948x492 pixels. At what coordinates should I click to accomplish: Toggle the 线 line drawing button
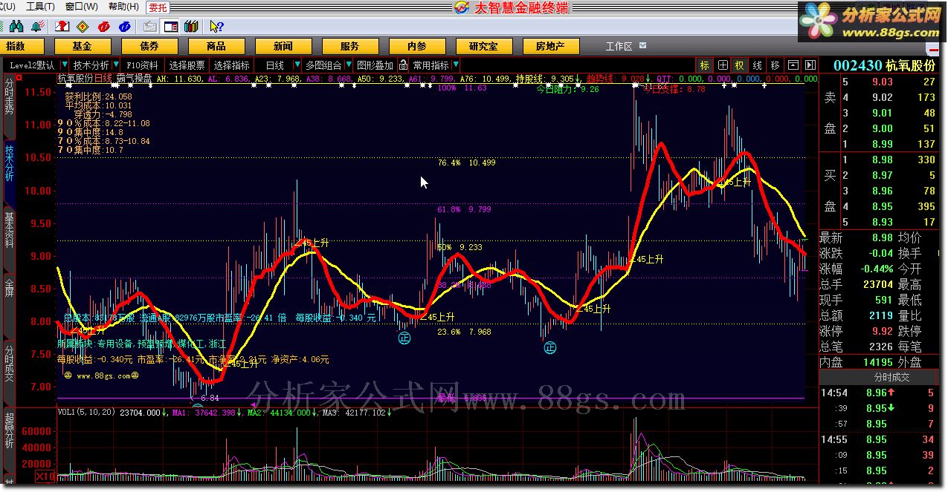758,65
